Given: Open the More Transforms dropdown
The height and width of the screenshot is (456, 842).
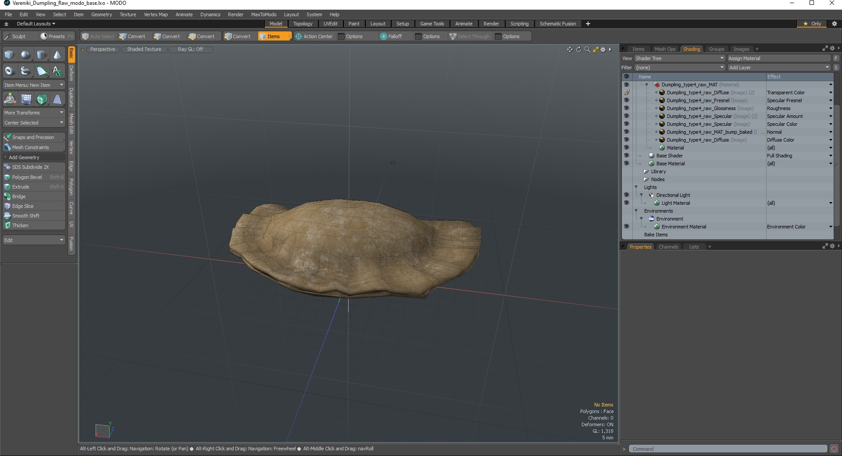Looking at the screenshot, I should pos(34,113).
